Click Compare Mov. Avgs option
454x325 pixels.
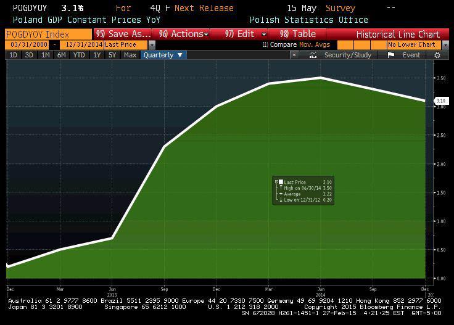(296, 45)
